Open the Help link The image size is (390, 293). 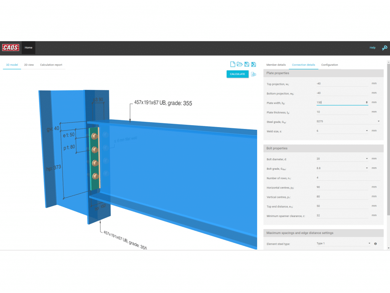pyautogui.click(x=372, y=48)
